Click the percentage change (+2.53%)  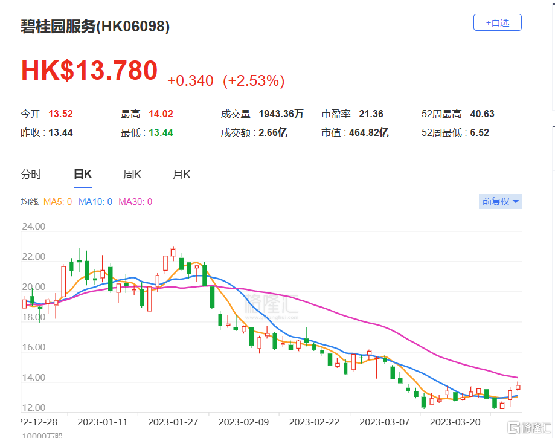pyautogui.click(x=254, y=81)
